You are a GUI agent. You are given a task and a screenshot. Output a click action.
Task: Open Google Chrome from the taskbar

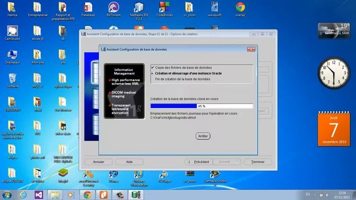click(87, 195)
